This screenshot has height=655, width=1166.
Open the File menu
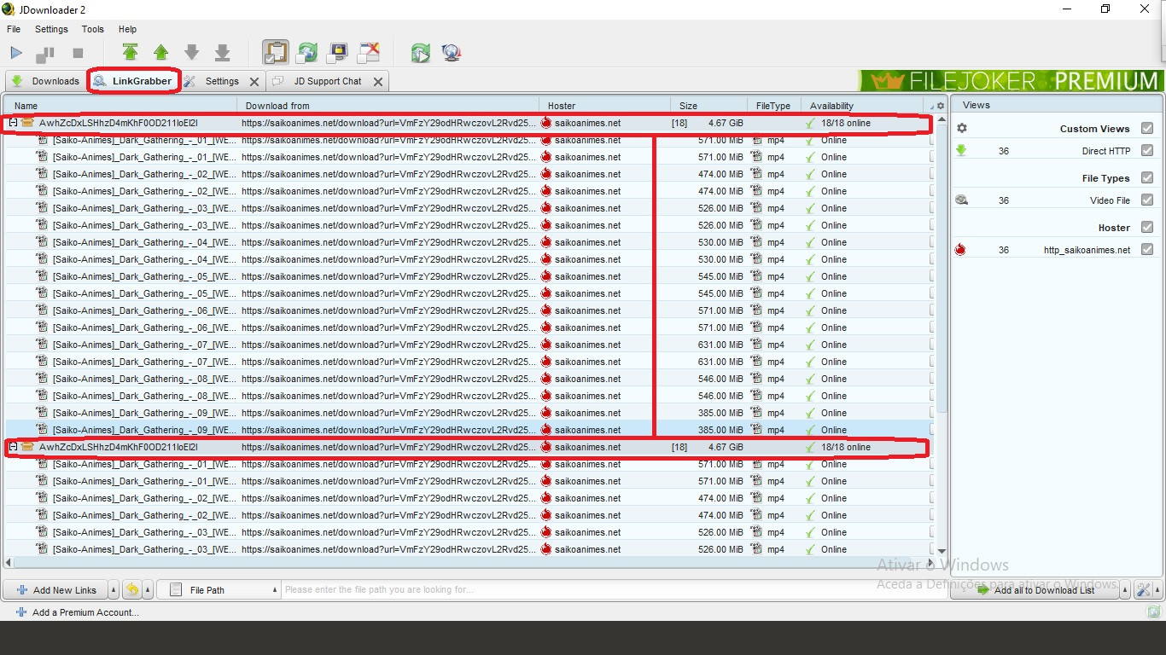coord(14,29)
